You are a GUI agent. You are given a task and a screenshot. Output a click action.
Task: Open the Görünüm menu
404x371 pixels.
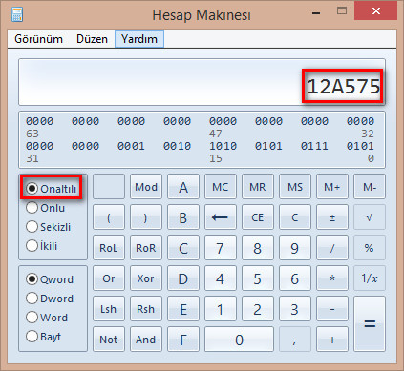coord(38,39)
